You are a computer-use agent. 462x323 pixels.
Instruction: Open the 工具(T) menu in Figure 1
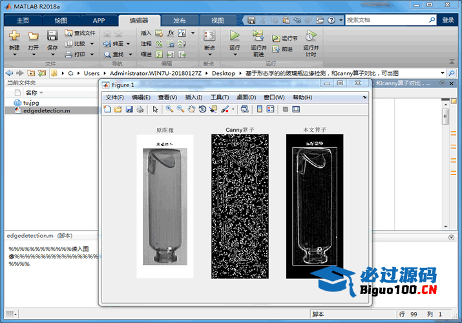click(x=220, y=98)
